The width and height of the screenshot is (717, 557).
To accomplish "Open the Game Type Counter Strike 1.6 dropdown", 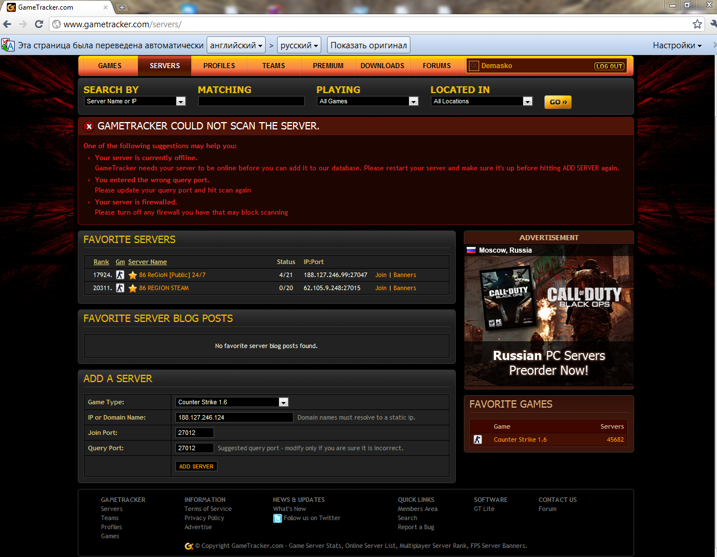I will (232, 402).
